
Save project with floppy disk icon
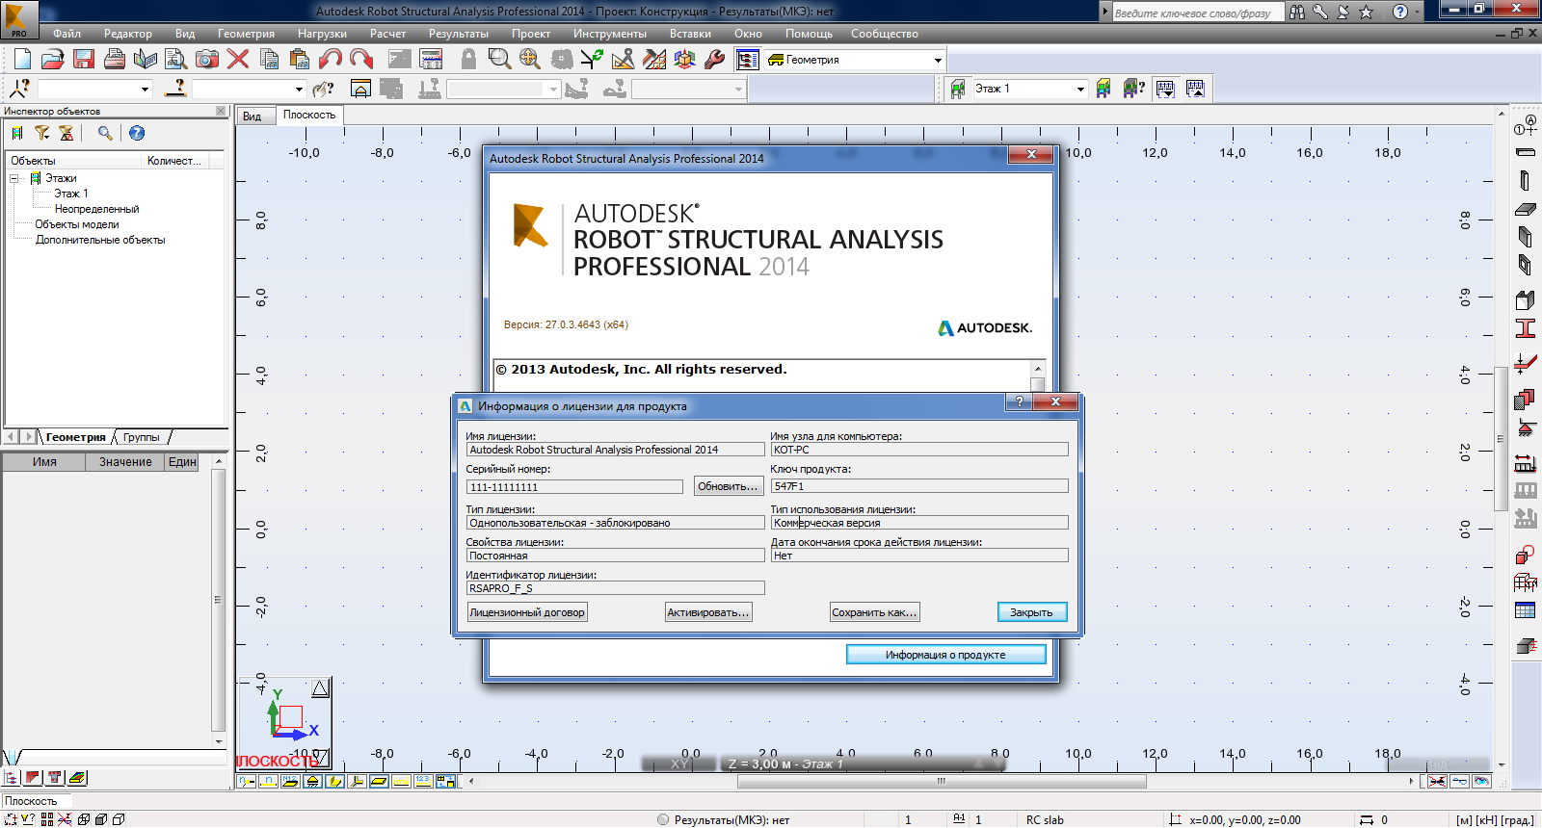84,59
